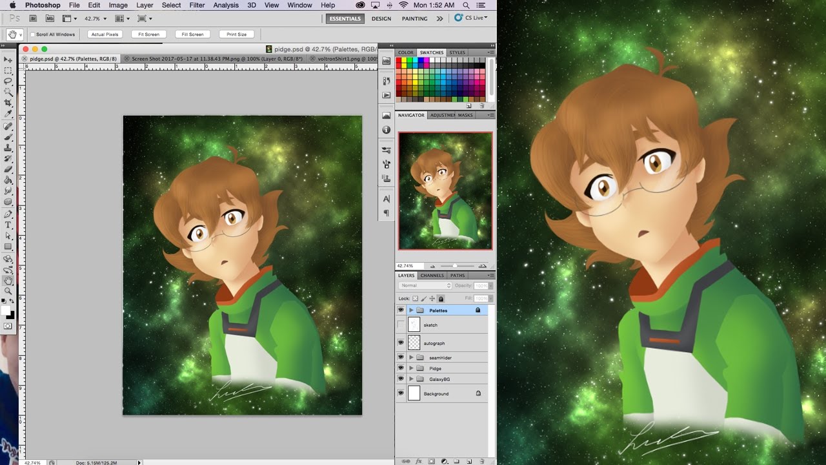Select the Lasso tool
The width and height of the screenshot is (826, 465).
pyautogui.click(x=8, y=81)
